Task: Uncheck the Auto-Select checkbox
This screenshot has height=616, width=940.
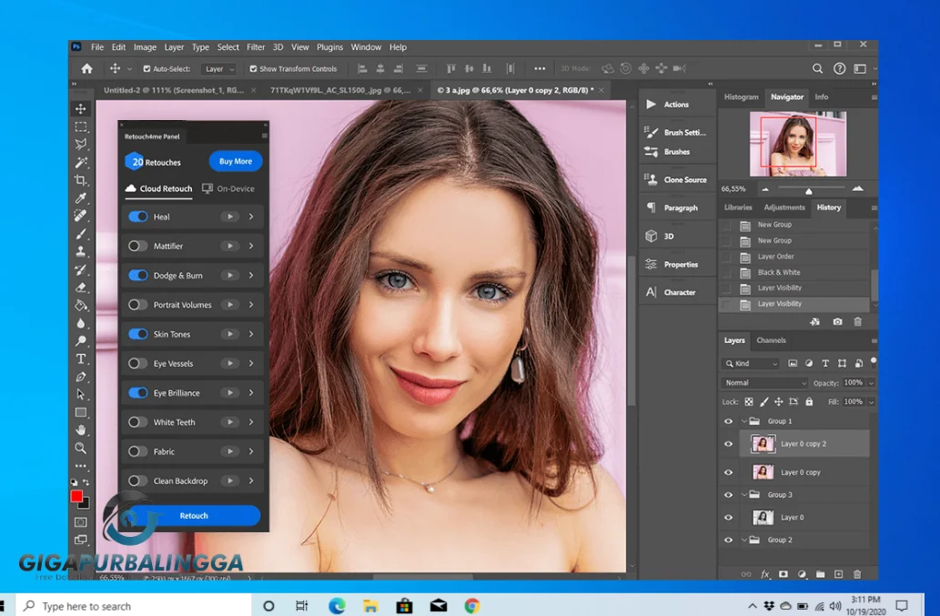Action: pyautogui.click(x=147, y=69)
